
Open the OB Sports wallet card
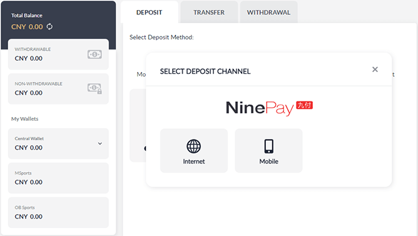58,213
